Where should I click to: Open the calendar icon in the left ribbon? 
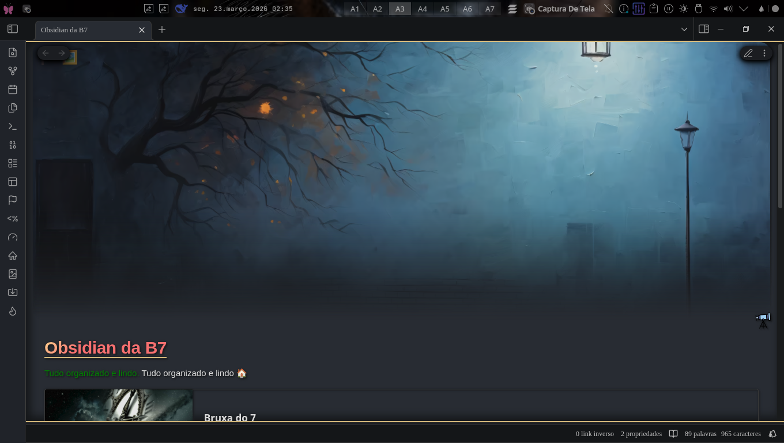point(13,89)
